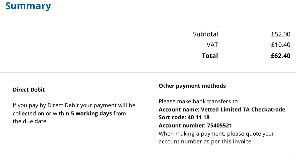Select the £62.40 total amount
Image resolution: width=296 pixels, height=155 pixels.
(280, 56)
